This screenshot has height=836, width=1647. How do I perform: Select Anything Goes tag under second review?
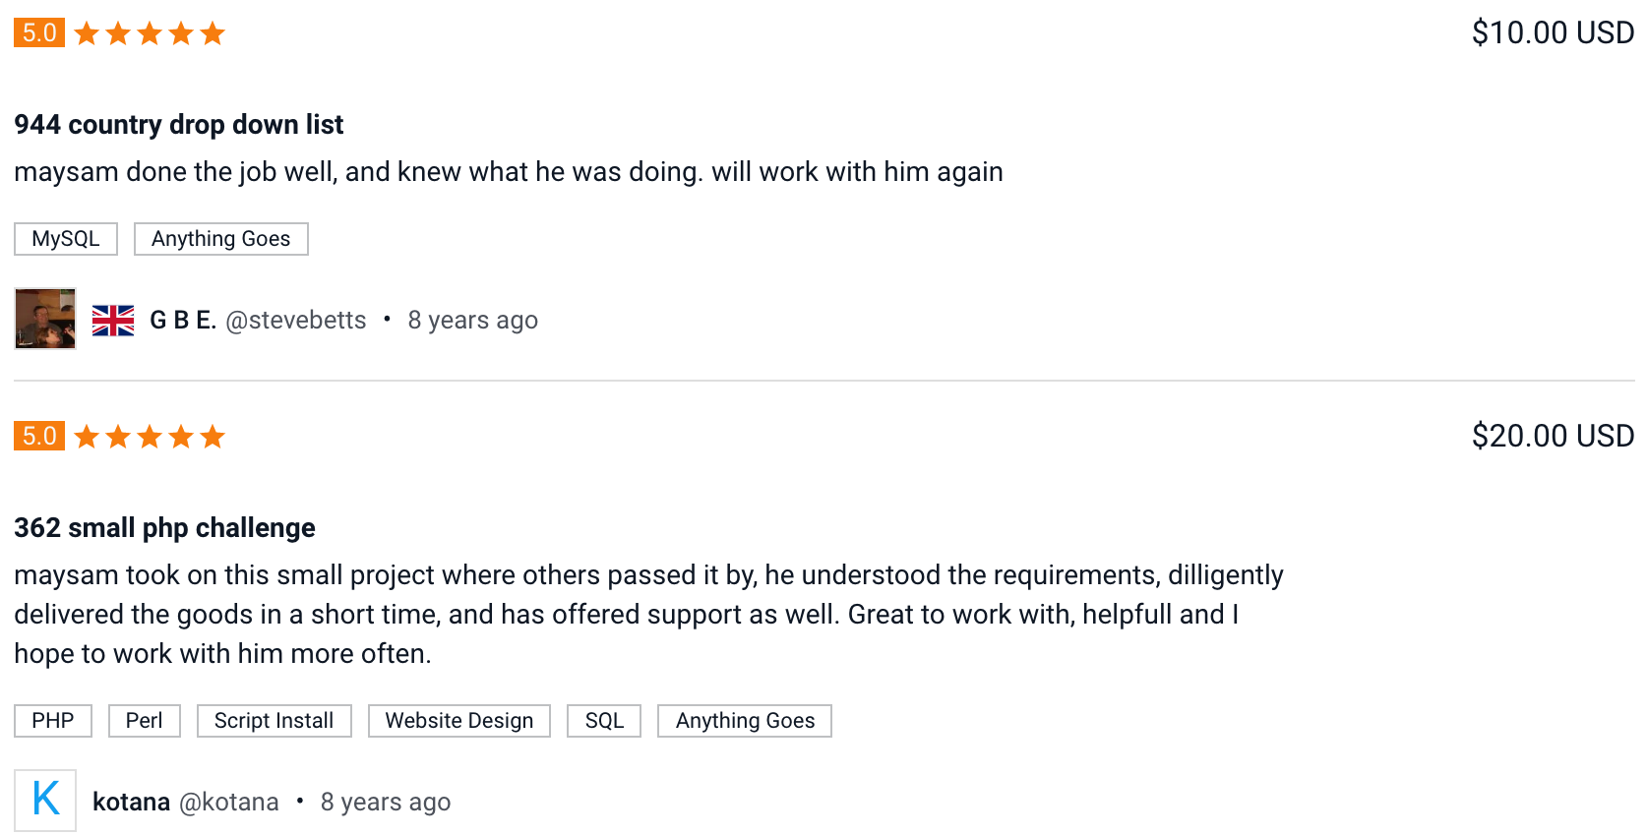[x=745, y=721]
